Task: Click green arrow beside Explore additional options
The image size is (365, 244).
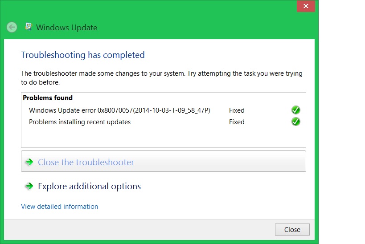Action: tap(29, 186)
